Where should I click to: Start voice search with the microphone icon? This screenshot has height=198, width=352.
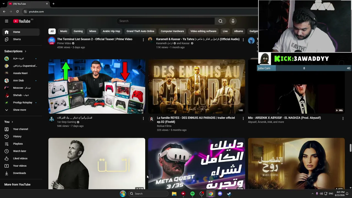233,21
